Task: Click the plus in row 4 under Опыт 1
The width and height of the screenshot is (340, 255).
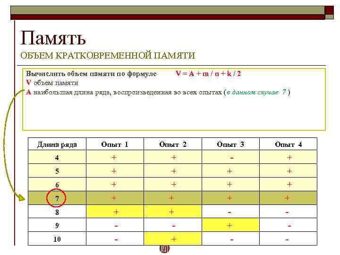Action: (x=114, y=157)
